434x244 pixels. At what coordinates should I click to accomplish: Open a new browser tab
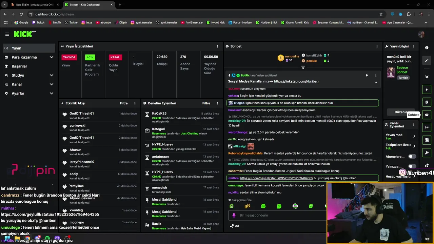(120, 5)
